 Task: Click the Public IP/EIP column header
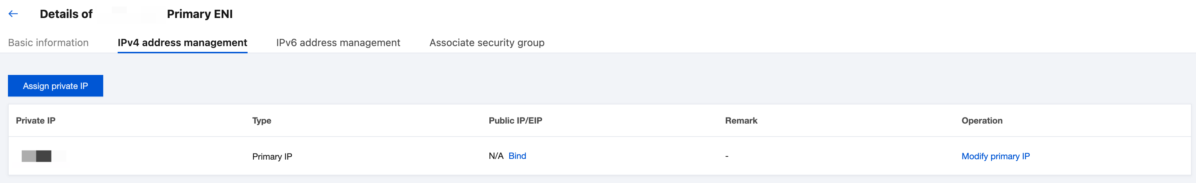(515, 120)
